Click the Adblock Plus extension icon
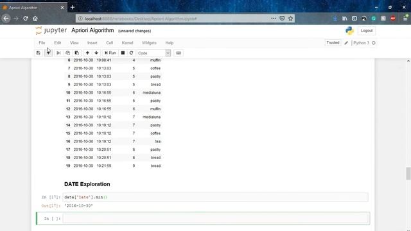Screen dimensions: 411x231 tap(393, 19)
